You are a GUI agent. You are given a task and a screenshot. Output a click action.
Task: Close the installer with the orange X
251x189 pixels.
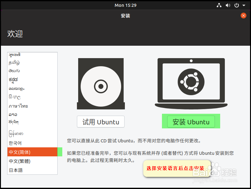pos(243,16)
